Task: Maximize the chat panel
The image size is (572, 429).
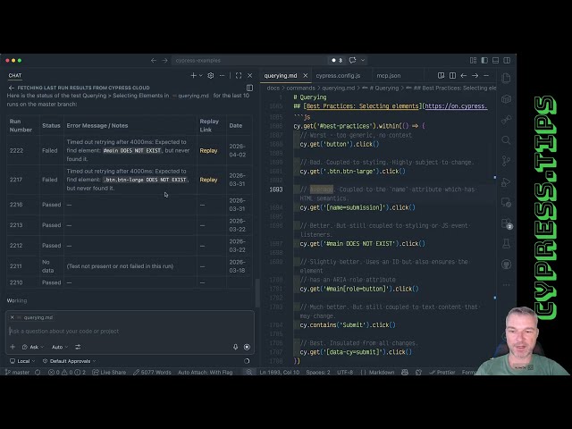Action: click(x=239, y=75)
